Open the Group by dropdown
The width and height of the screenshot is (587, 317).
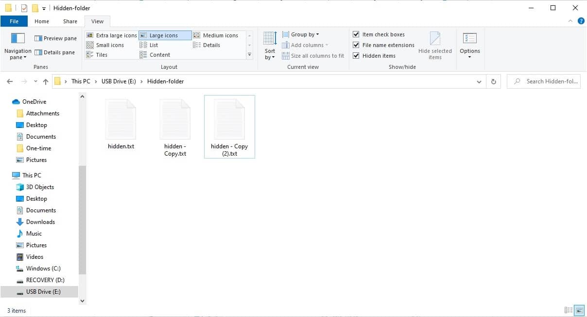click(301, 34)
